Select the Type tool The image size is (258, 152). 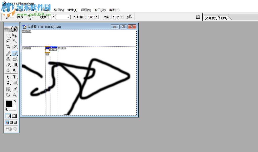pos(14,77)
